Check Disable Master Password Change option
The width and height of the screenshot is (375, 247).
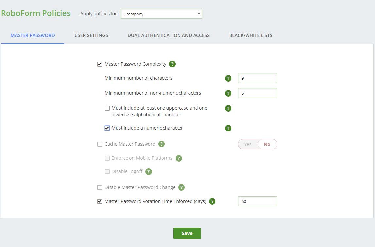pos(100,187)
